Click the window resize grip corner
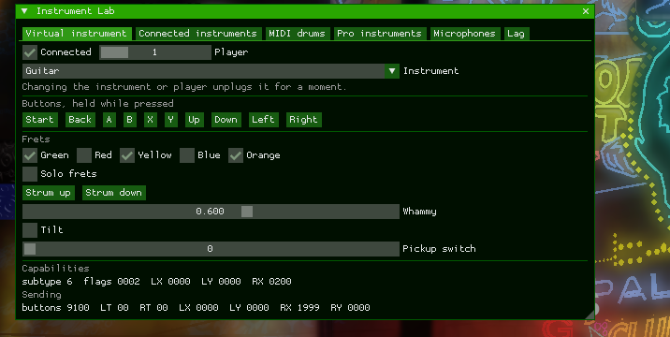The height and width of the screenshot is (337, 670). pyautogui.click(x=590, y=315)
